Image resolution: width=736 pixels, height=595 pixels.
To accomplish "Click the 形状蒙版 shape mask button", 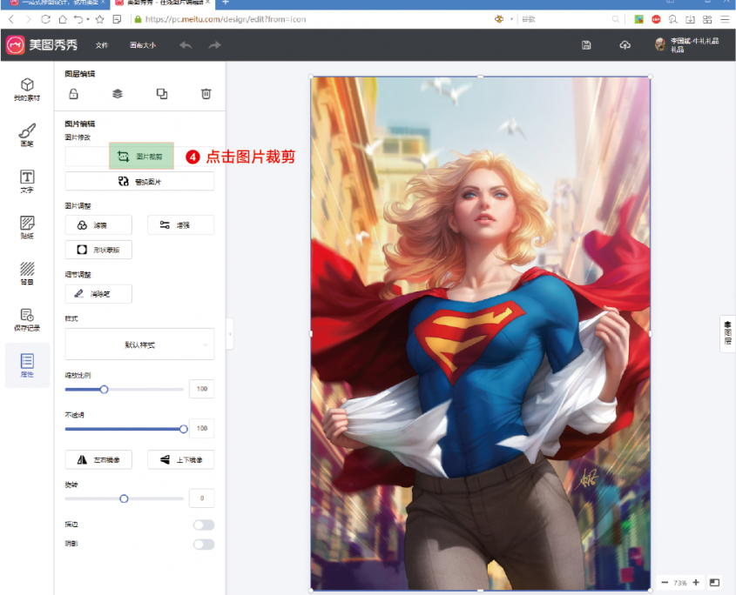I will (x=98, y=250).
